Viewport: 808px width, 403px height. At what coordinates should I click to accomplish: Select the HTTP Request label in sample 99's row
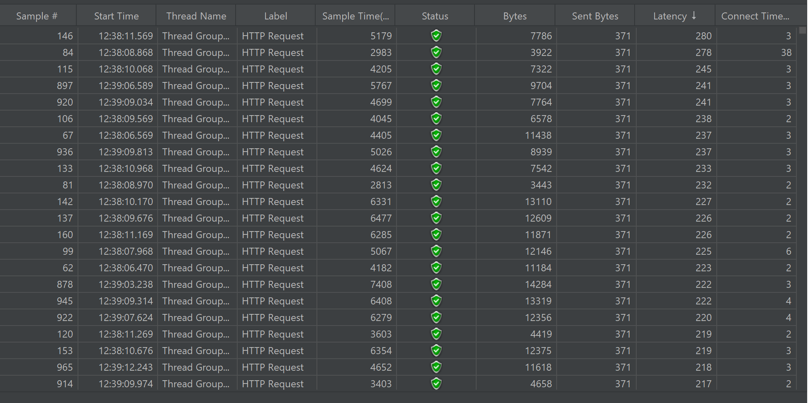pyautogui.click(x=273, y=251)
